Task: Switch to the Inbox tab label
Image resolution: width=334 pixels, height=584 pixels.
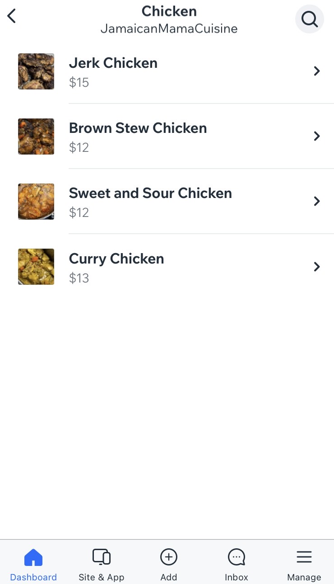Action: click(x=237, y=577)
